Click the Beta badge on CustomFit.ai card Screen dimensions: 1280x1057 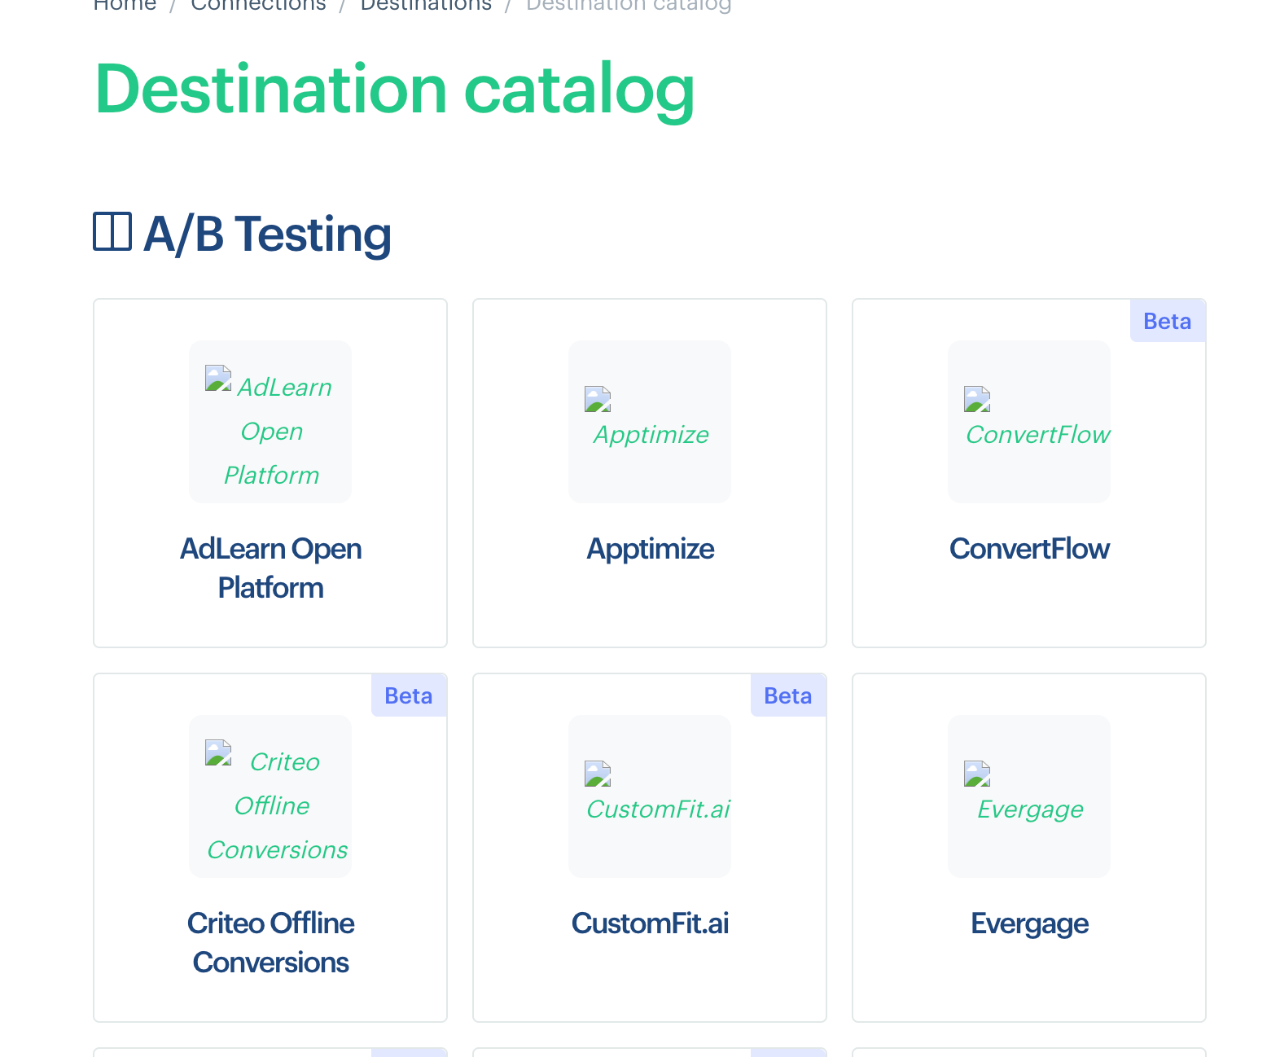[788, 695]
